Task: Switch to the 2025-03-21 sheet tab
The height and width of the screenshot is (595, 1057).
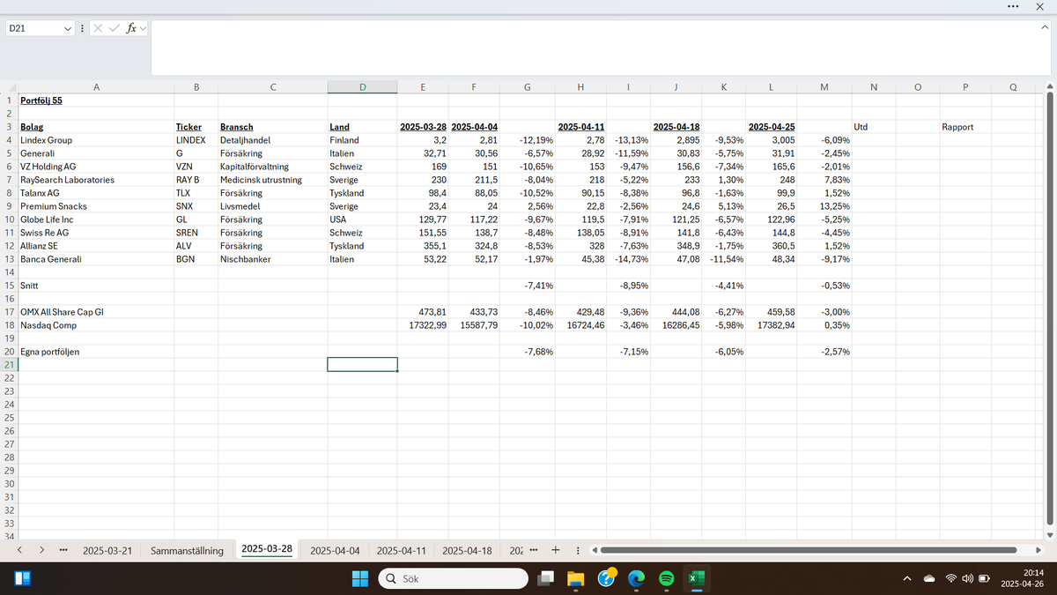Action: click(107, 550)
